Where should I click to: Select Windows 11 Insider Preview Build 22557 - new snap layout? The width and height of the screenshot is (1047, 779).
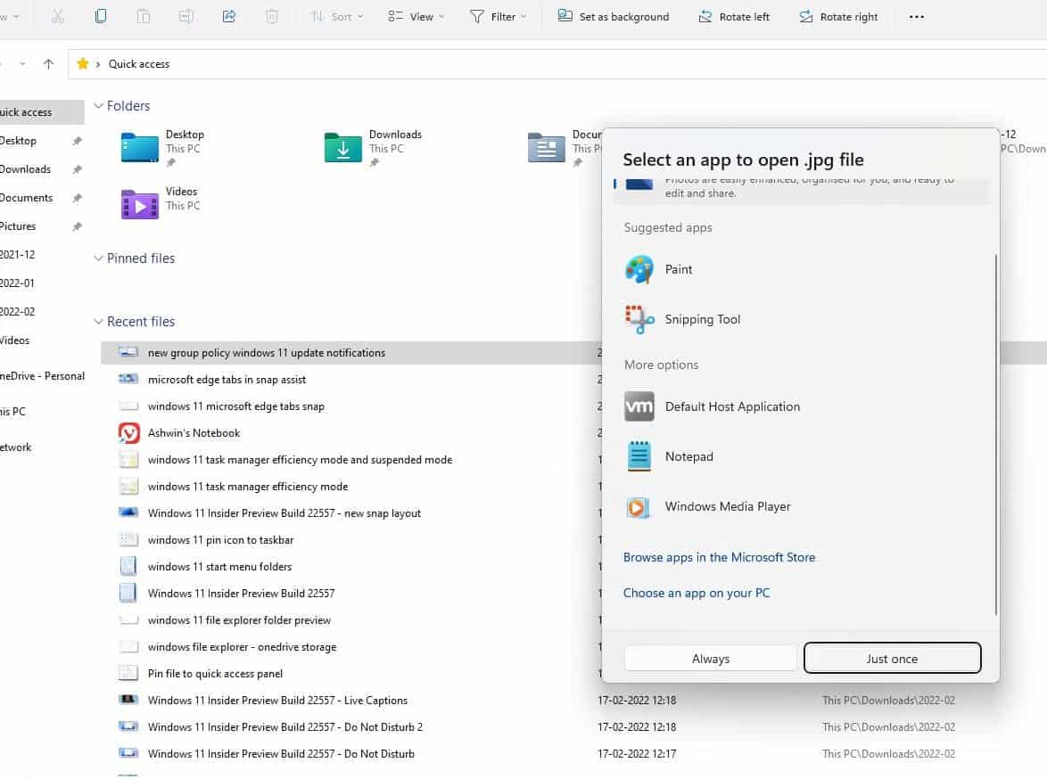click(x=284, y=513)
